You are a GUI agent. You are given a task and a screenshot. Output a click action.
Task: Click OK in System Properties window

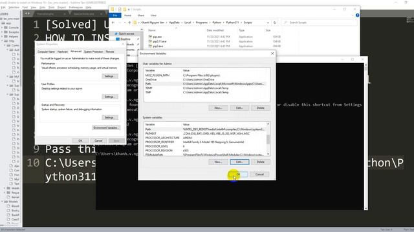(80, 140)
